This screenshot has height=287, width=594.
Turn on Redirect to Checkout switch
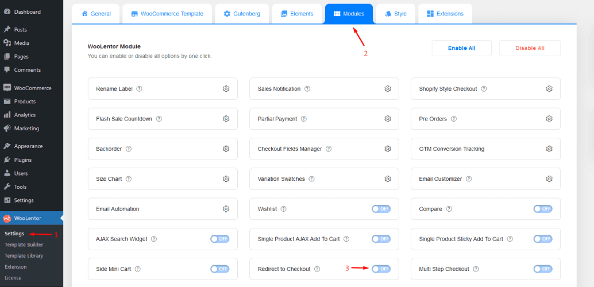tap(381, 269)
